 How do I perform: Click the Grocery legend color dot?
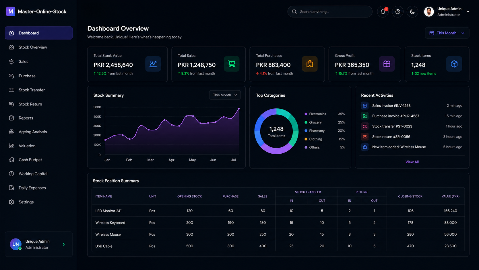click(306, 122)
